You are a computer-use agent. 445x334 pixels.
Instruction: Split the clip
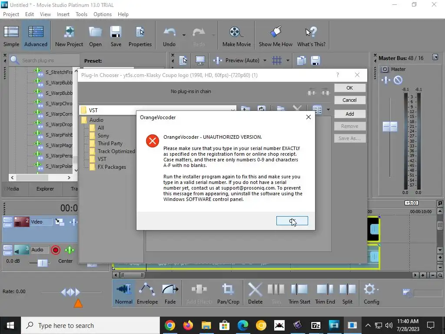click(347, 293)
